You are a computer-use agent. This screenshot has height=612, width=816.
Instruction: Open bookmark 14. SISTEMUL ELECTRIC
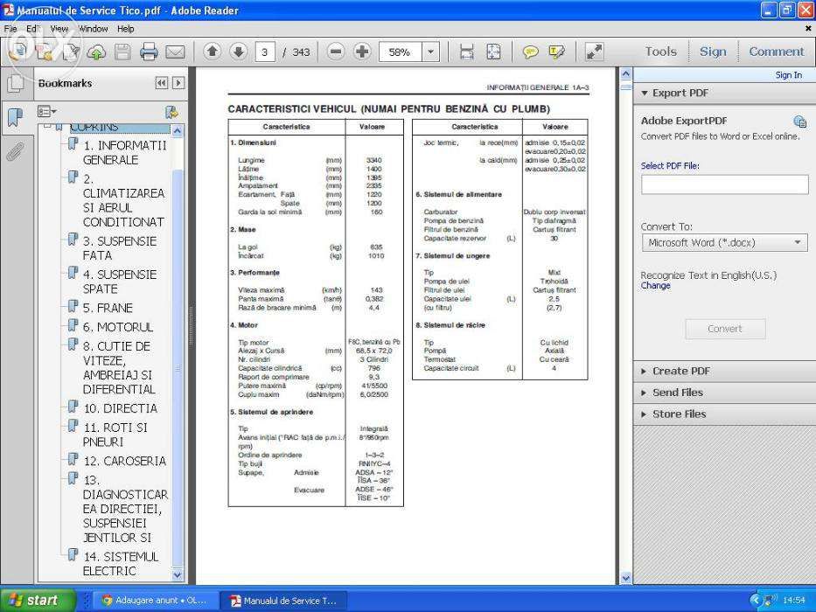[x=120, y=564]
